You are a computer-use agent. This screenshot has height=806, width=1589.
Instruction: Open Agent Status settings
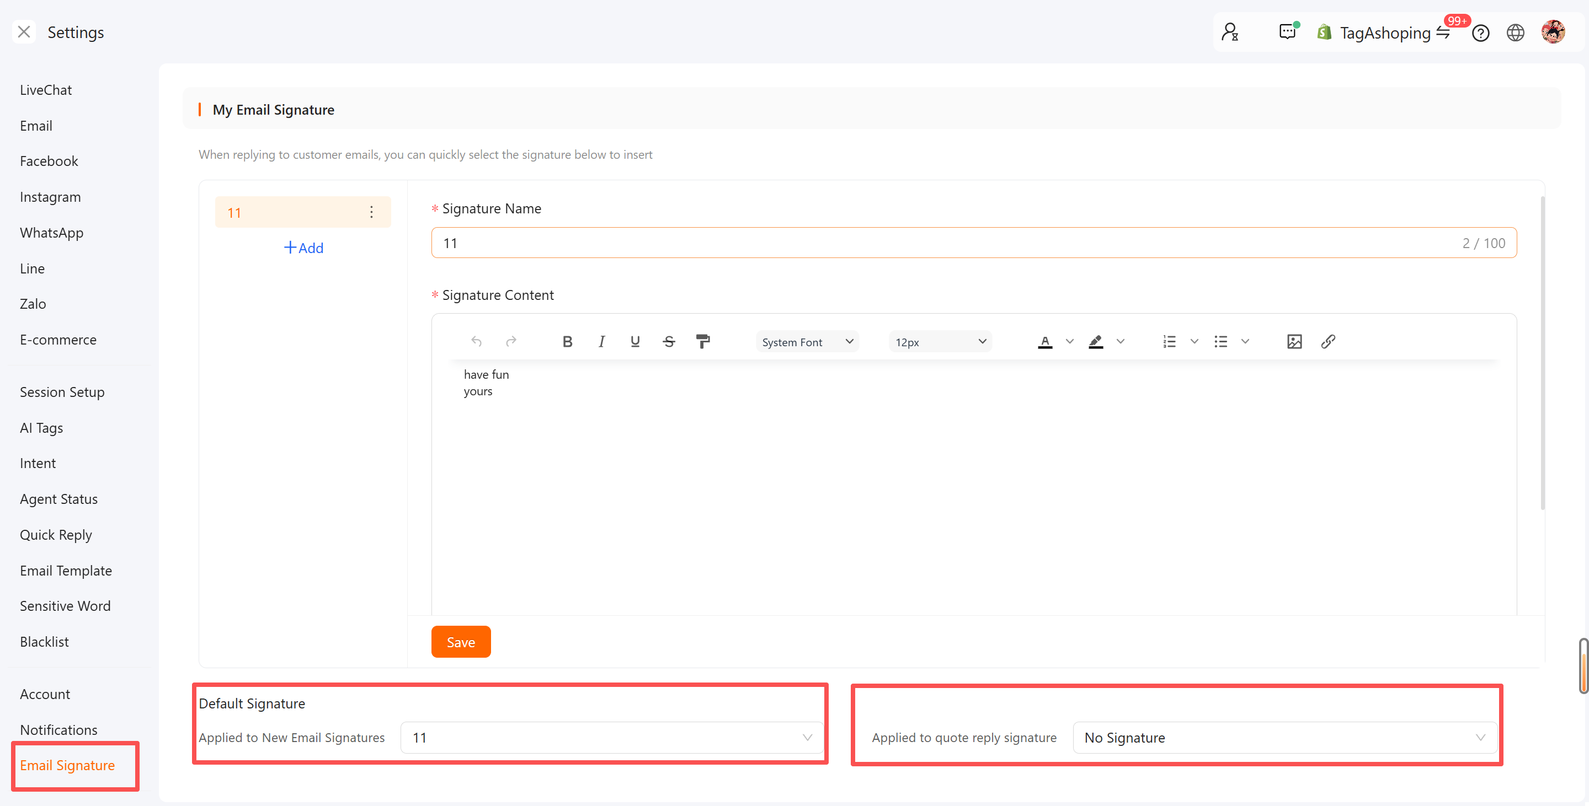(x=58, y=499)
